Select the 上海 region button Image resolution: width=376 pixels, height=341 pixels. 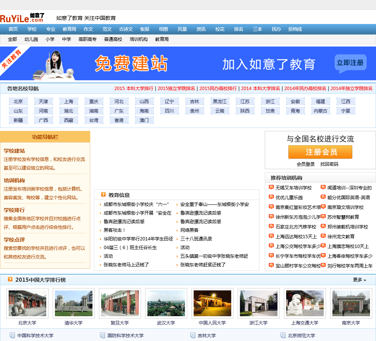coord(68,101)
